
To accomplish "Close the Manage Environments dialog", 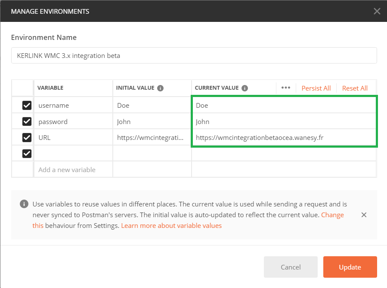I will click(x=377, y=11).
